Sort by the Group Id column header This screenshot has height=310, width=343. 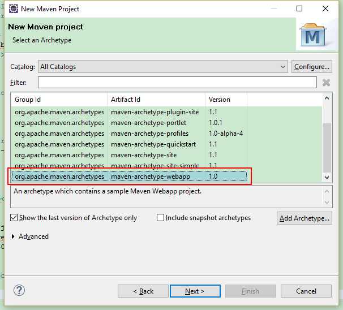tap(59, 100)
